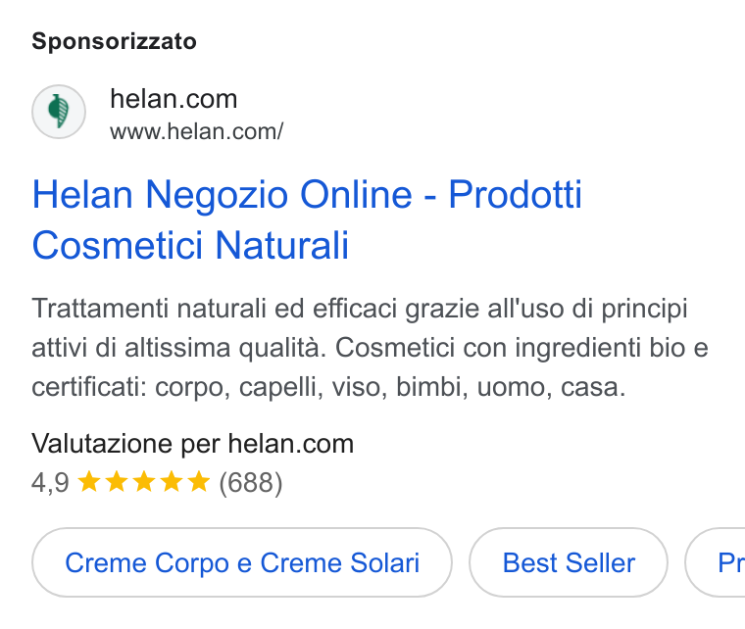Click the fourth yellow rating star
Image resolution: width=745 pixels, height=629 pixels.
[x=171, y=481]
